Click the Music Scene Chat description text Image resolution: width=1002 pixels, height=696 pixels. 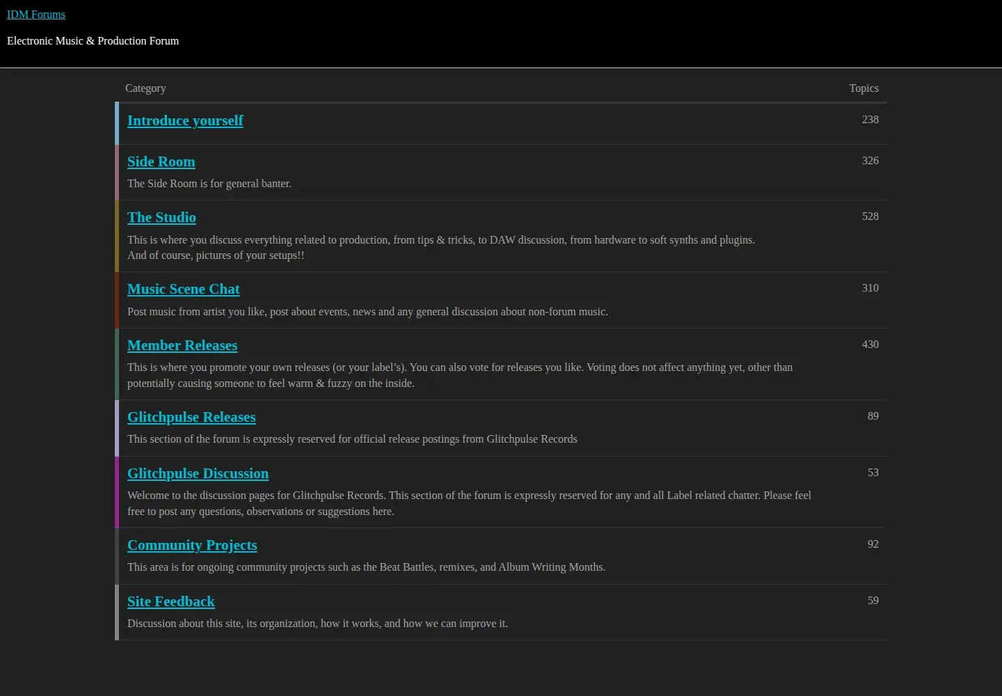[367, 312]
